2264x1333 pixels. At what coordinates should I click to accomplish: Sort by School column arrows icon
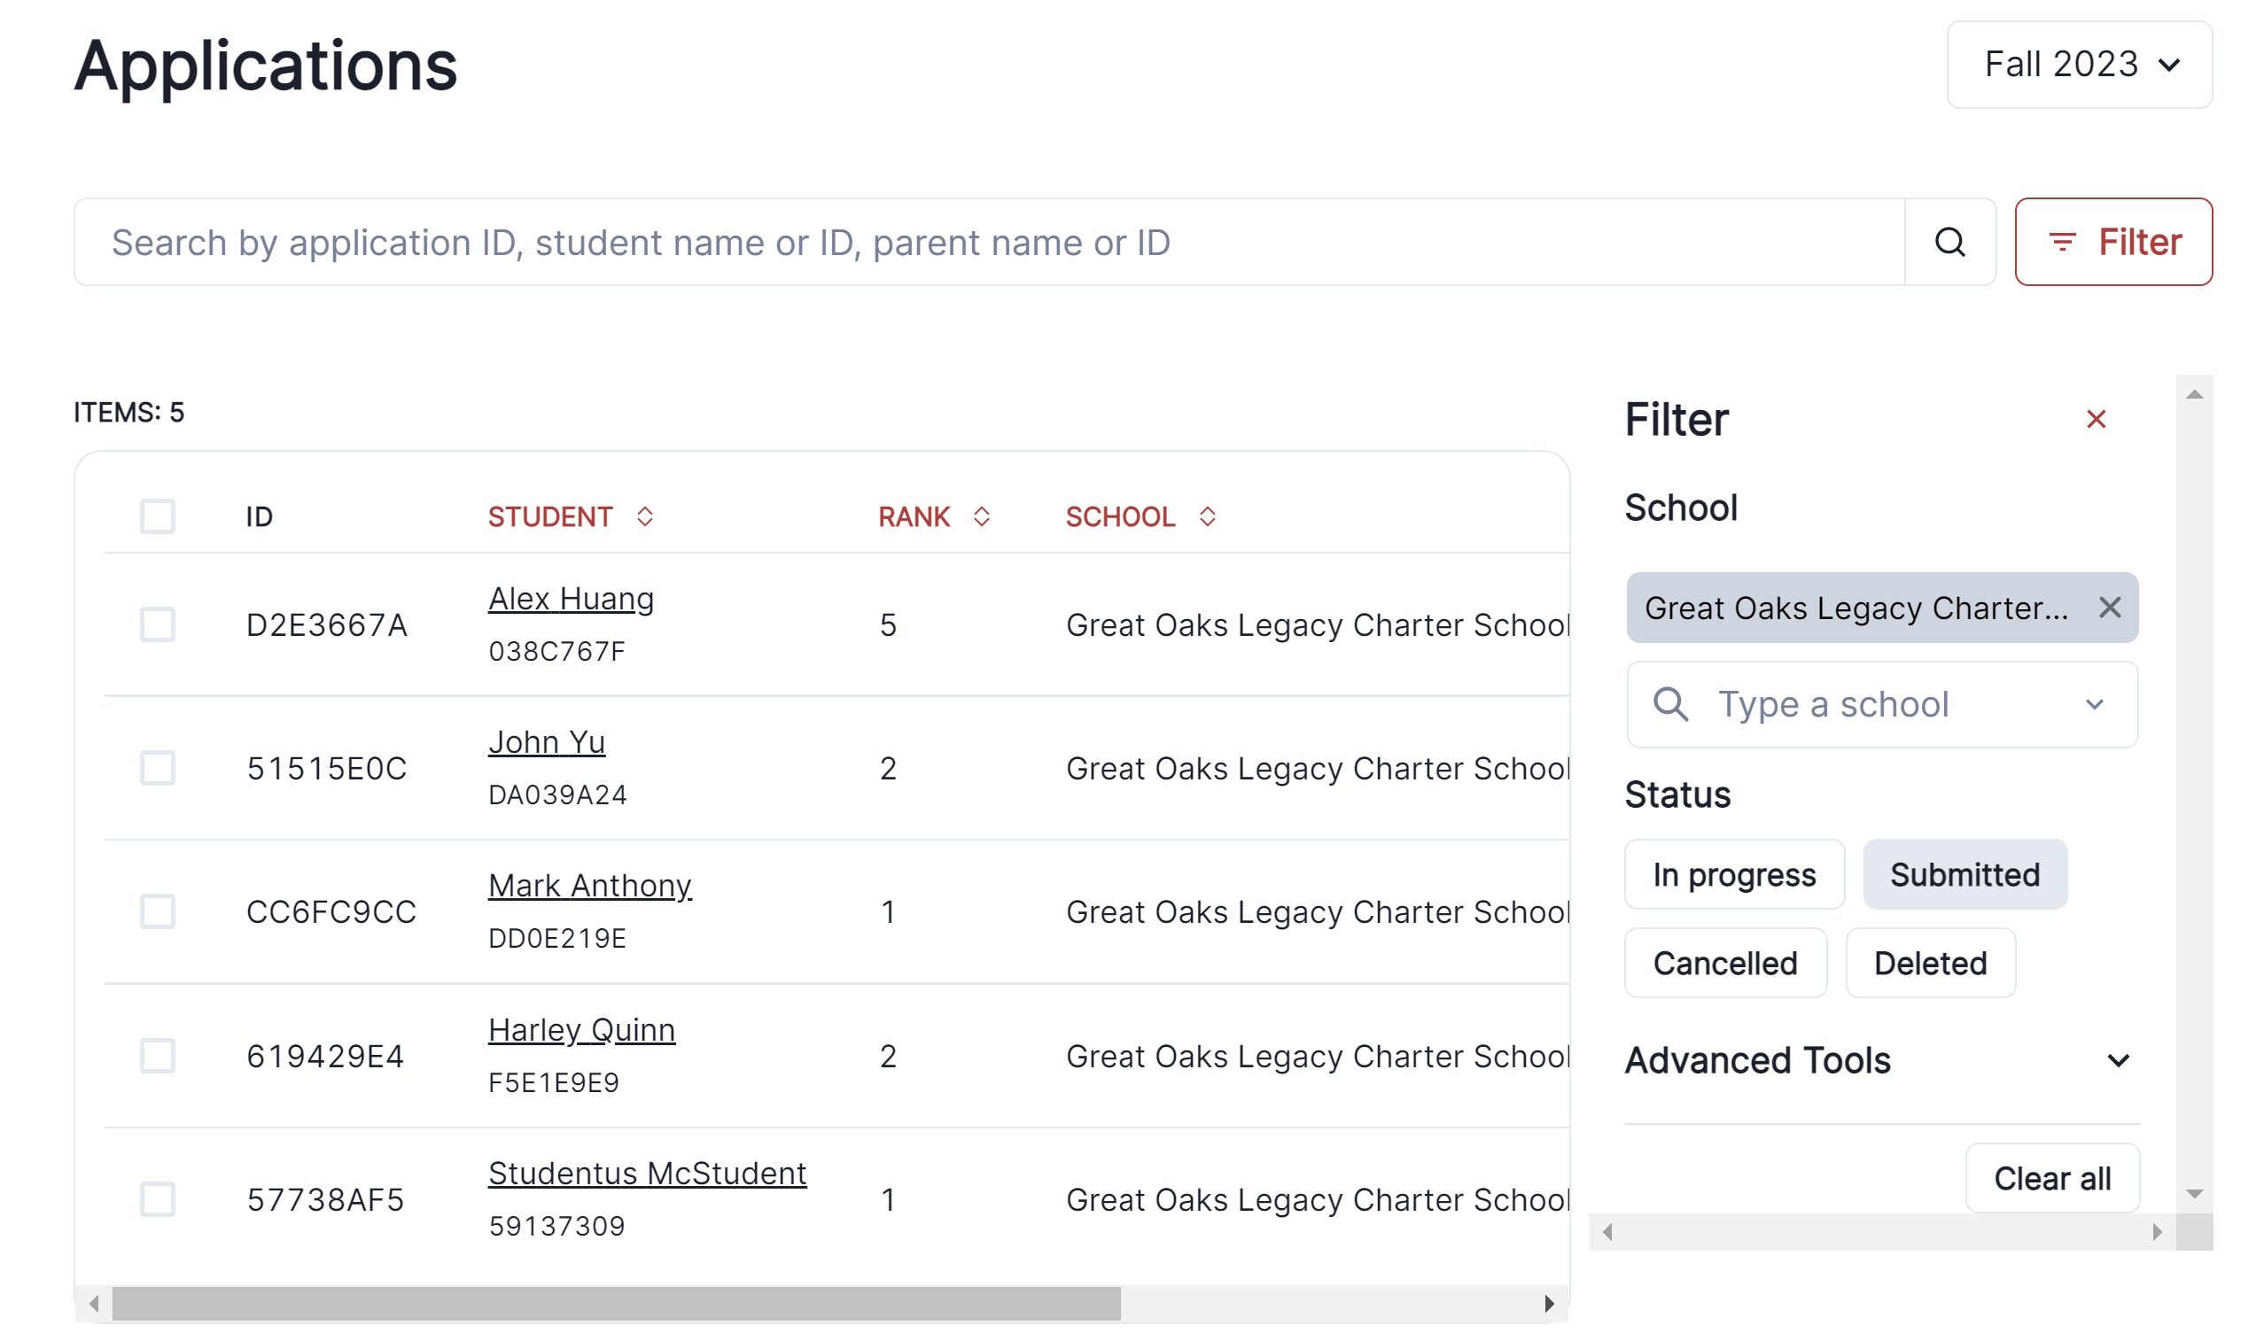(x=1207, y=516)
